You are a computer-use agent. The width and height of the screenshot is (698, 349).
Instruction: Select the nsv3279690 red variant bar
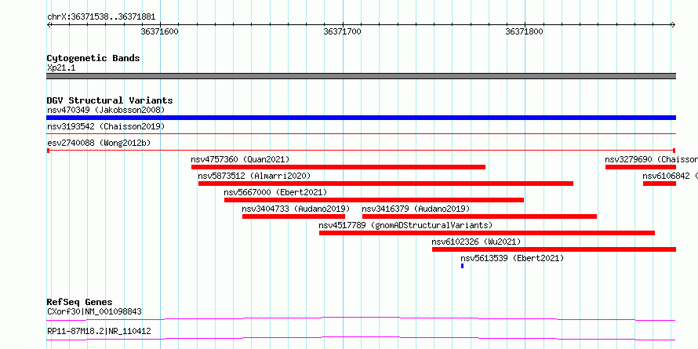click(x=641, y=167)
